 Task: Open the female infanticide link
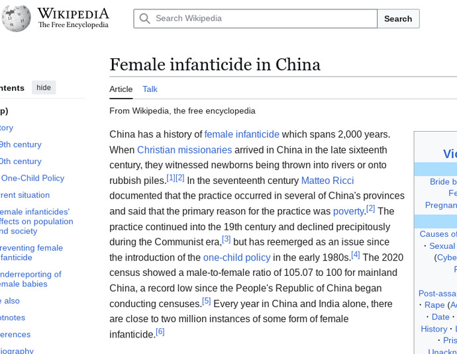click(242, 134)
